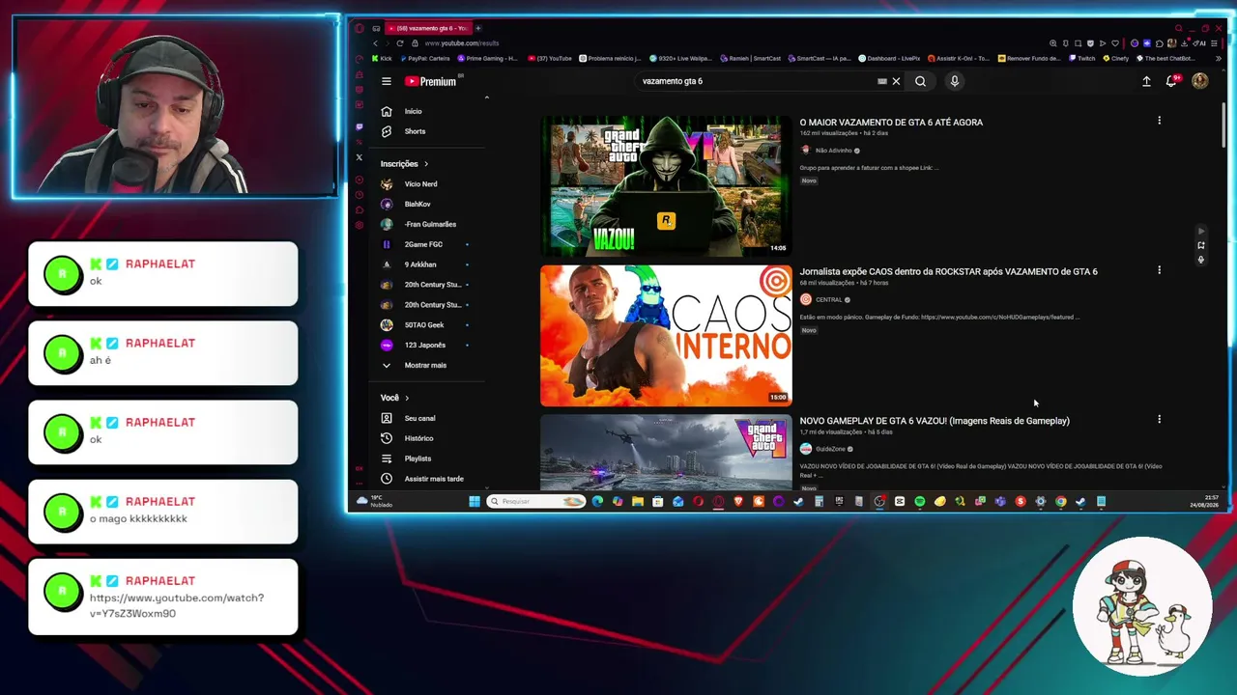The height and width of the screenshot is (695, 1237).
Task: Open a new browser tab with plus
Action: (477, 28)
